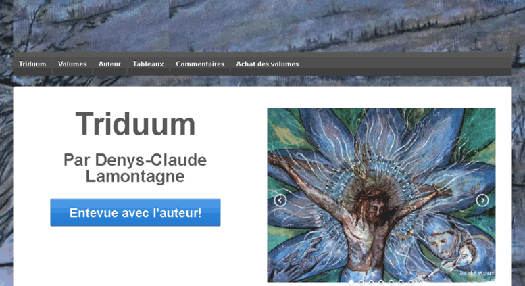Go to previous slide with left arrow
Image resolution: width=525 pixels, height=286 pixels.
tap(280, 200)
